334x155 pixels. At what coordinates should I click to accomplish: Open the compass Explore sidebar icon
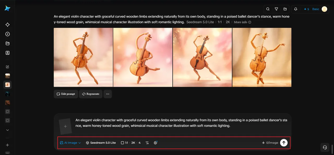[8, 34]
